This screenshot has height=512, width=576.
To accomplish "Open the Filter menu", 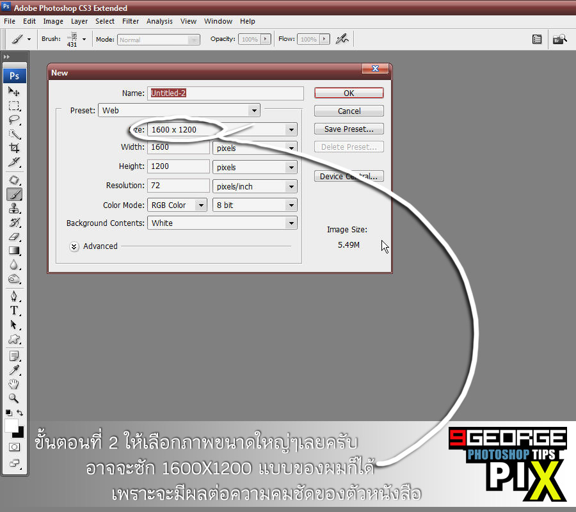I will (131, 21).
